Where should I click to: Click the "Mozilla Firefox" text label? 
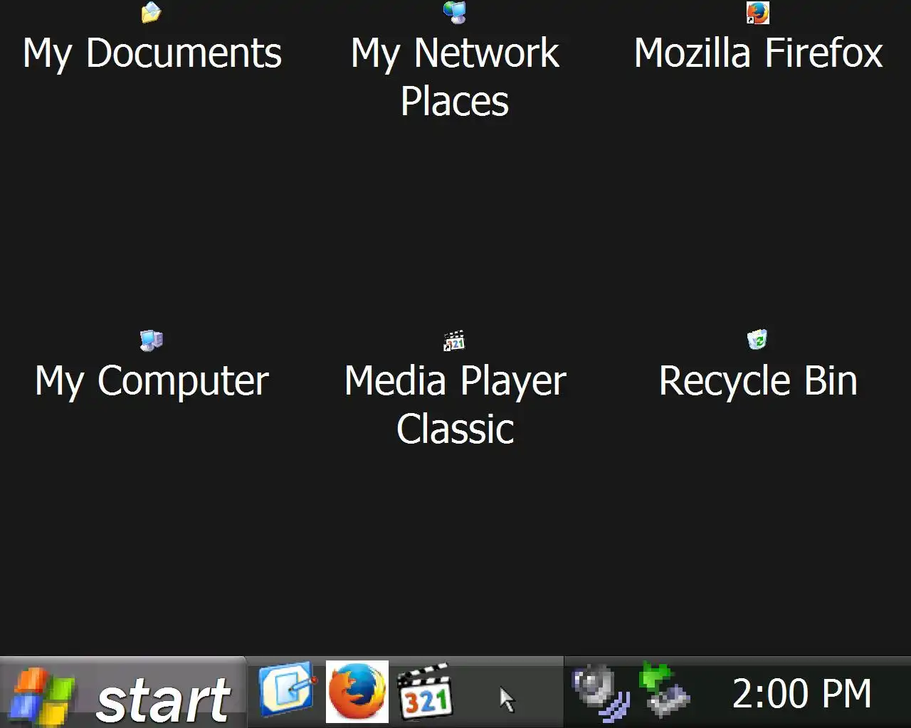[758, 53]
